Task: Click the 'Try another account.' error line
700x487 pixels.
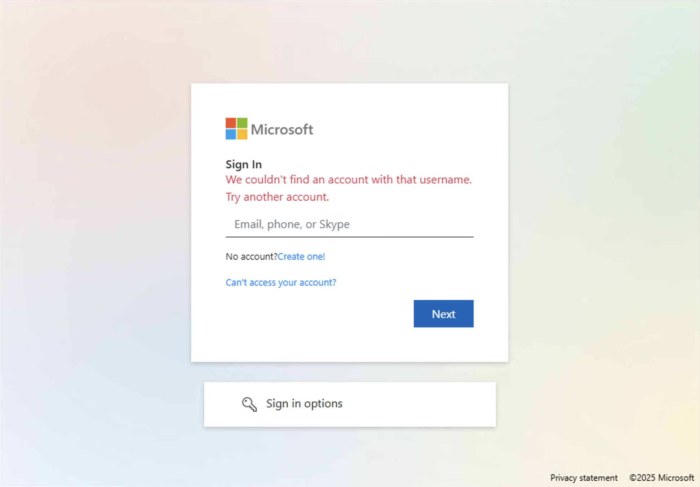Action: [277, 197]
